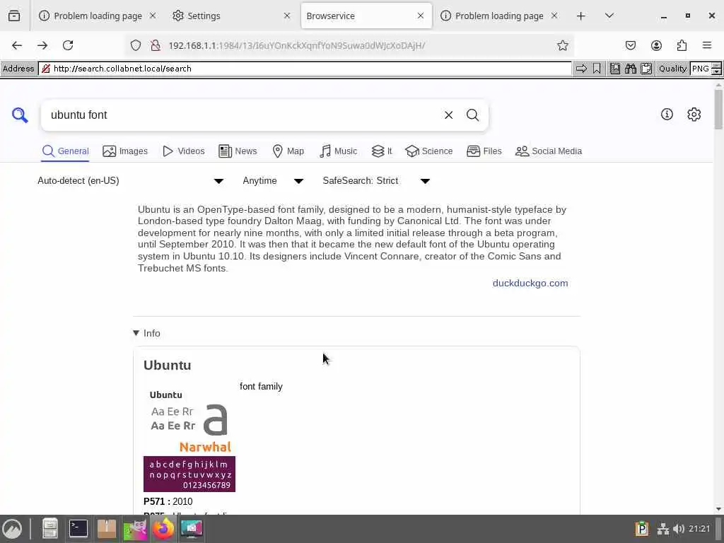Click the Browservice bookmark page icon
724x543 pixels.
point(597,69)
